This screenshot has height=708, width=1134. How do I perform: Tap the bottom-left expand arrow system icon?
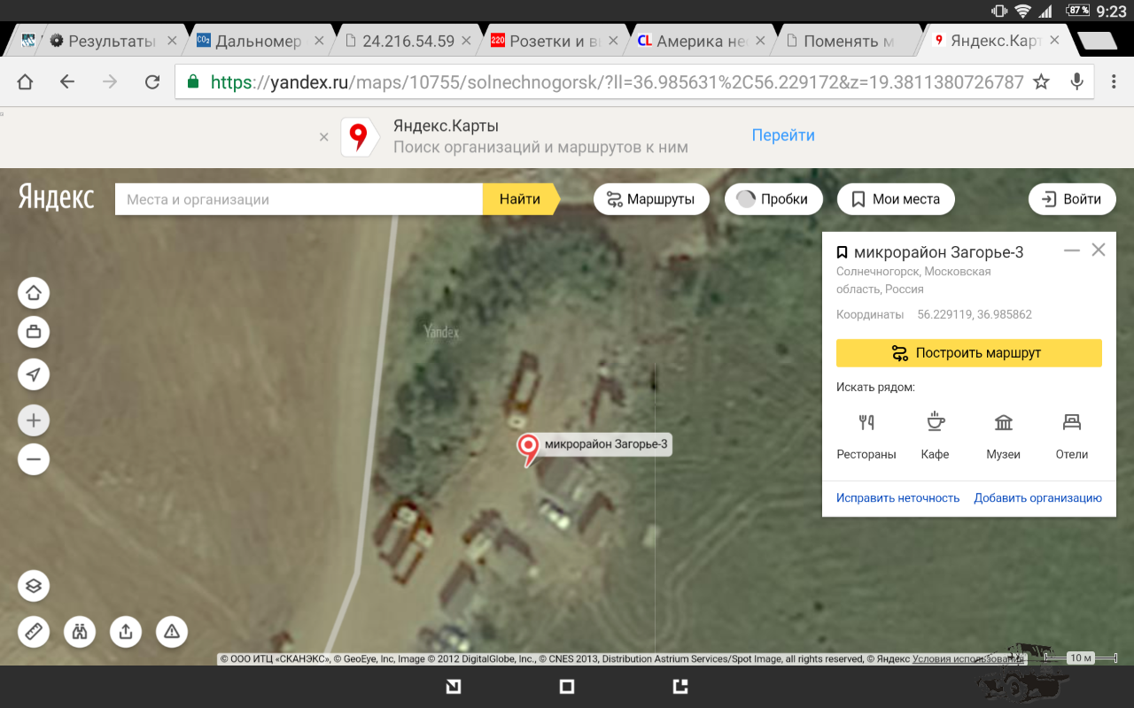point(453,686)
